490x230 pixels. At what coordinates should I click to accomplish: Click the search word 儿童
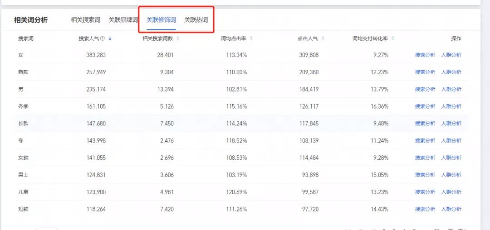click(x=24, y=192)
